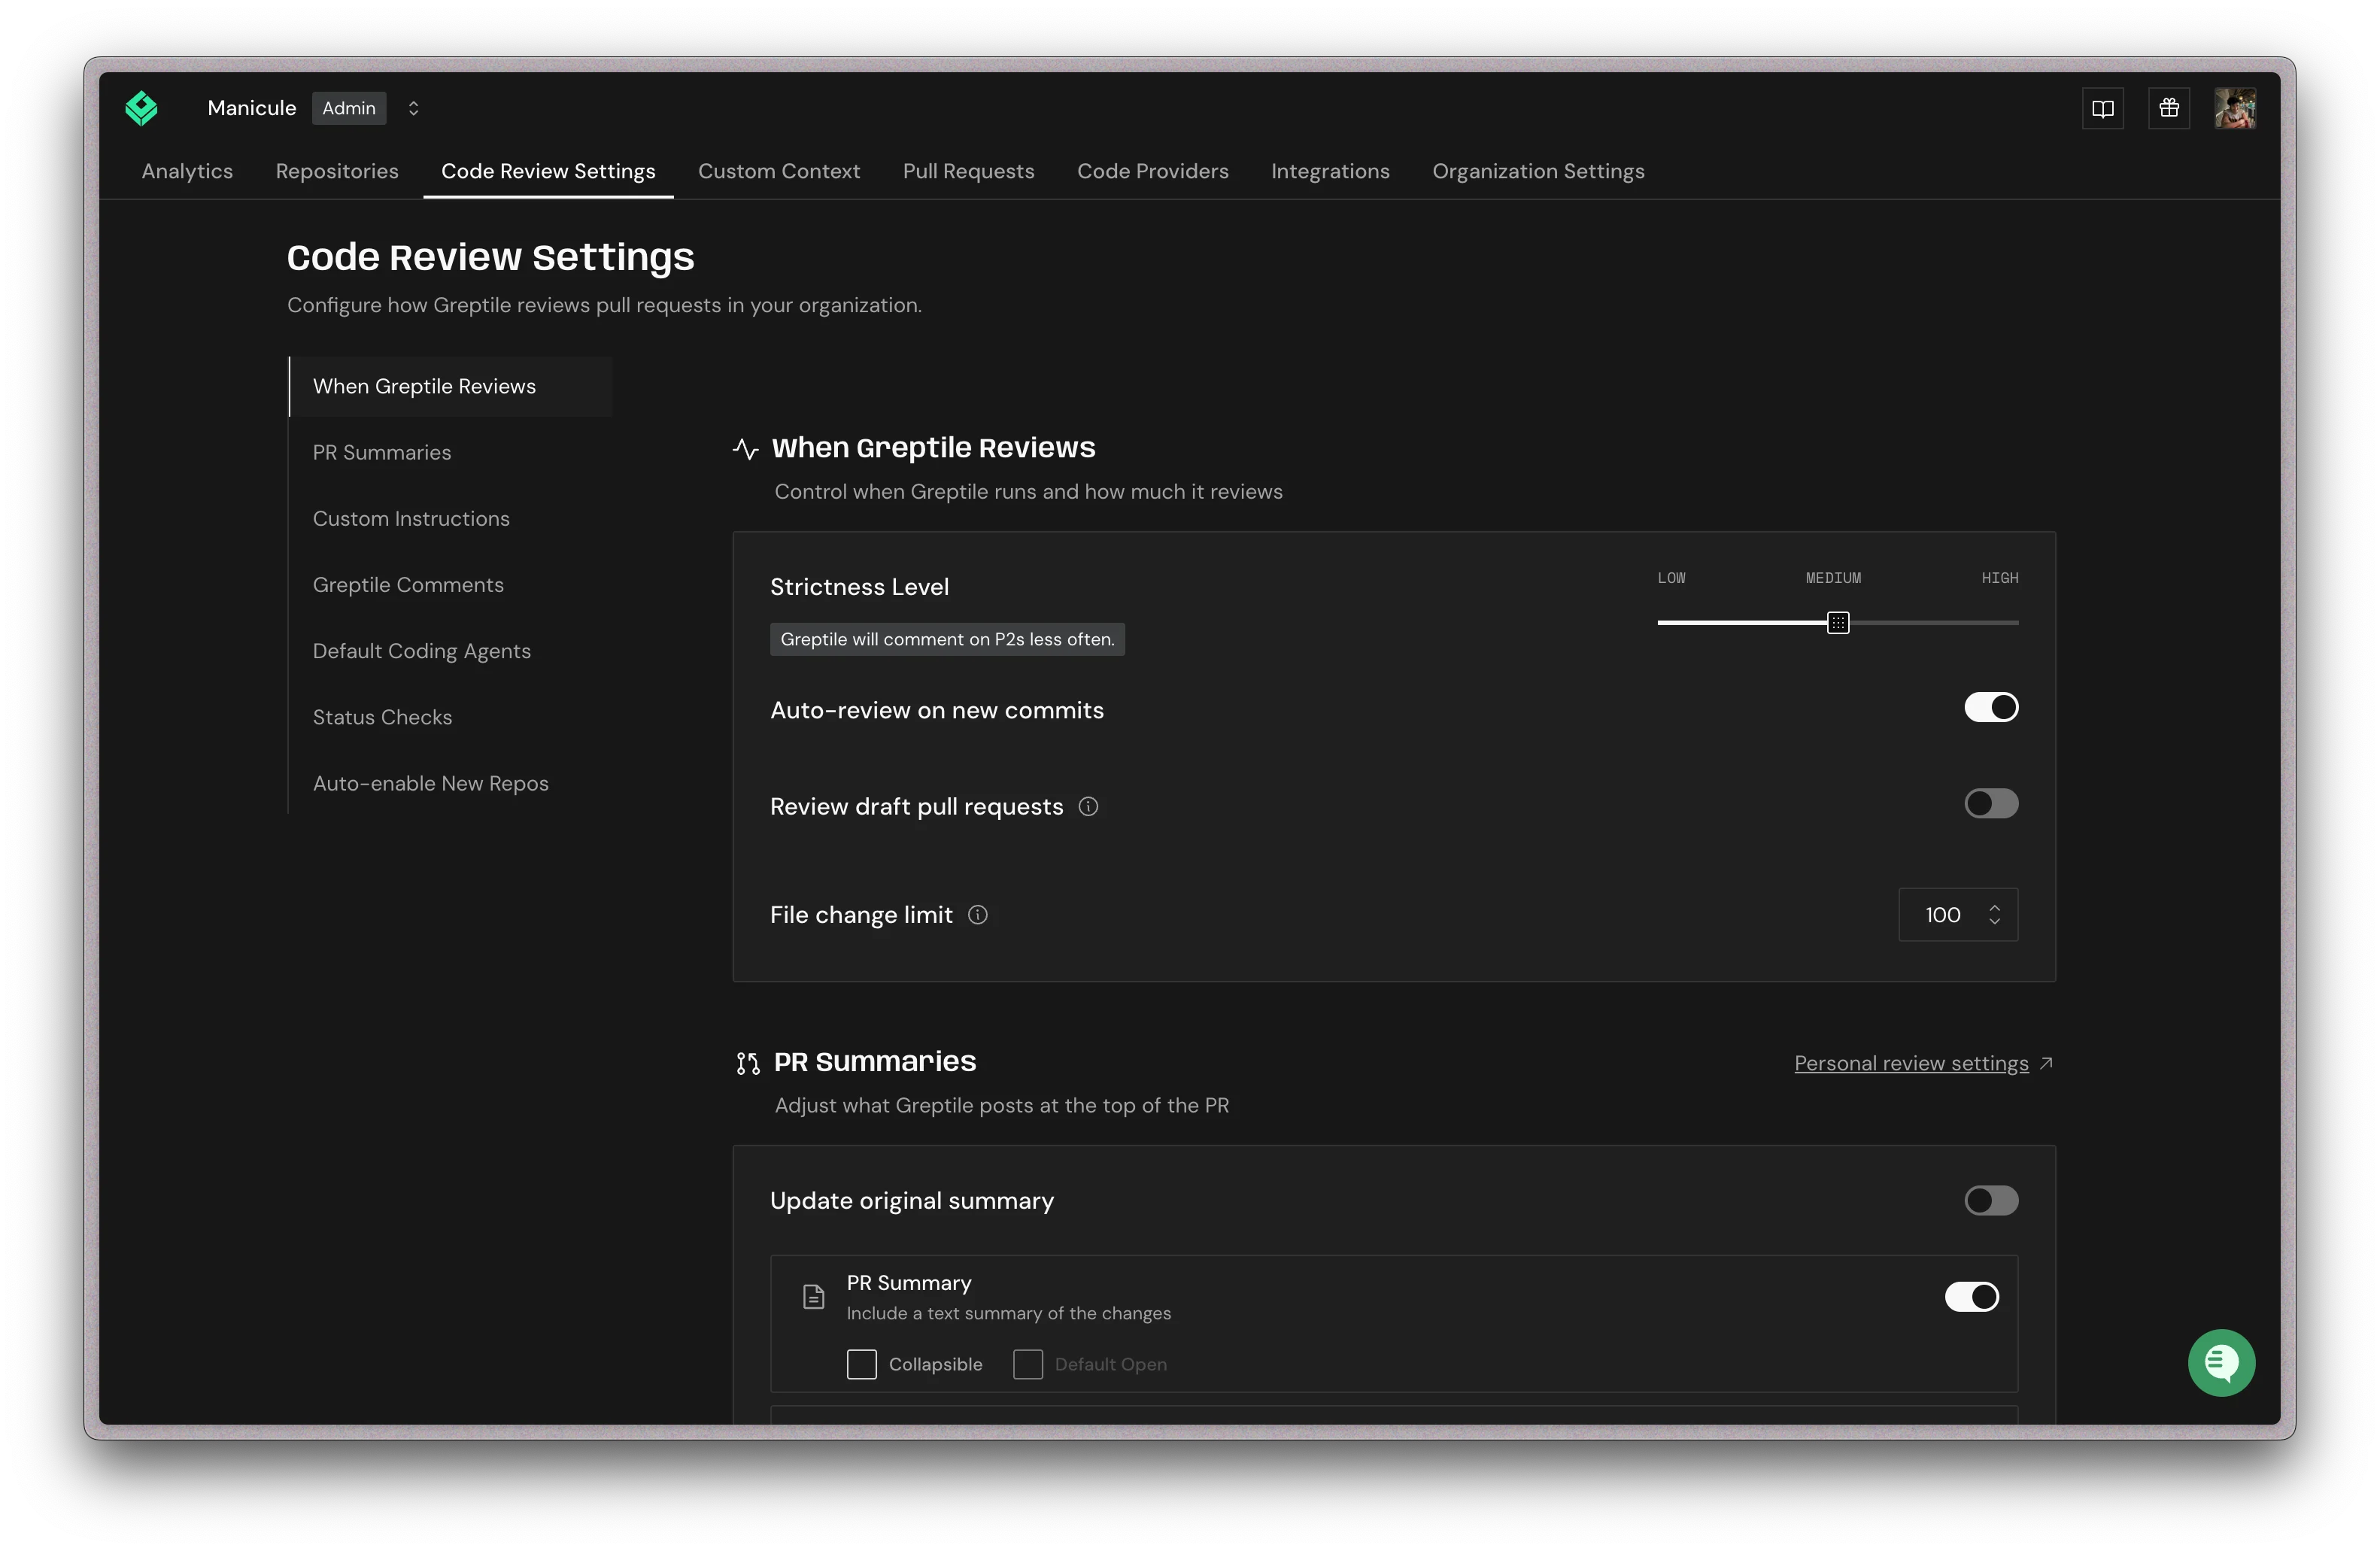The width and height of the screenshot is (2380, 1551).
Task: Switch to Code Providers tab
Action: pyautogui.click(x=1153, y=171)
